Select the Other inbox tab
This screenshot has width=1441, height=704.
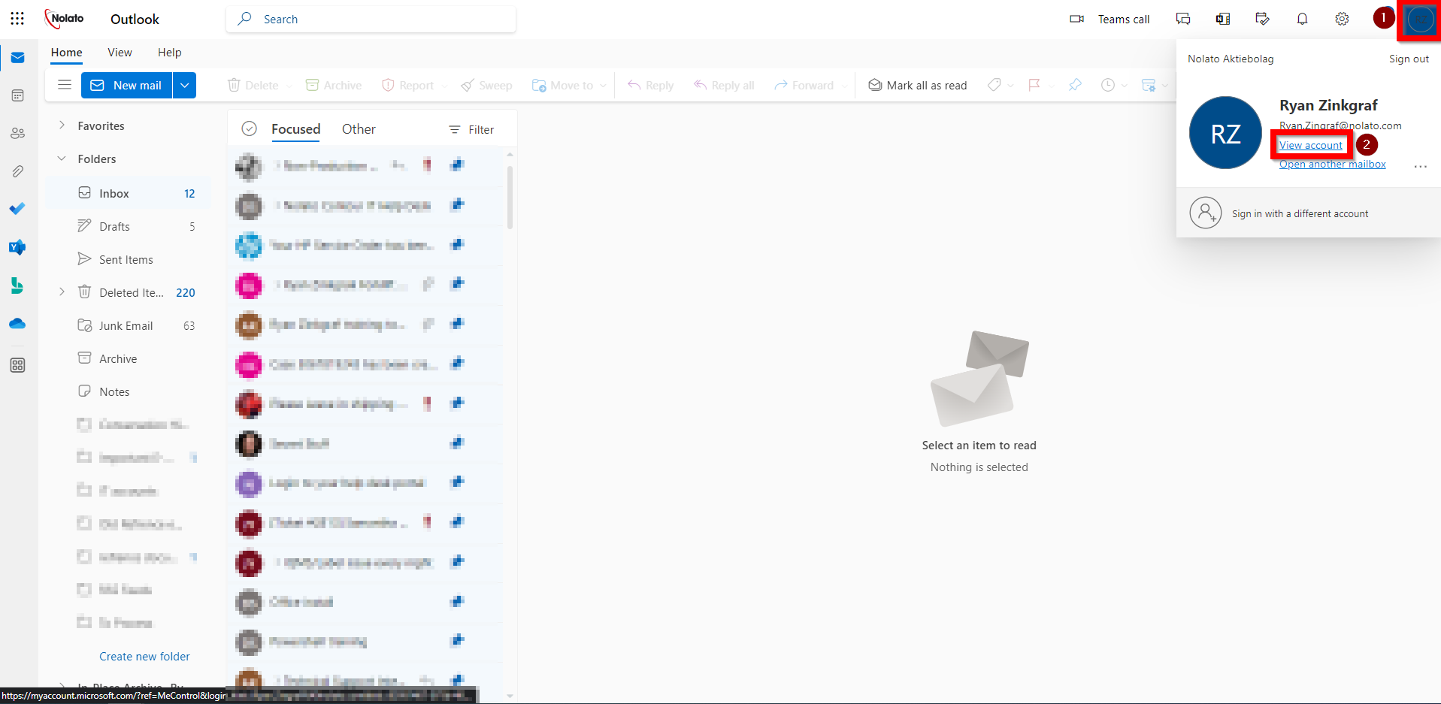pos(359,129)
